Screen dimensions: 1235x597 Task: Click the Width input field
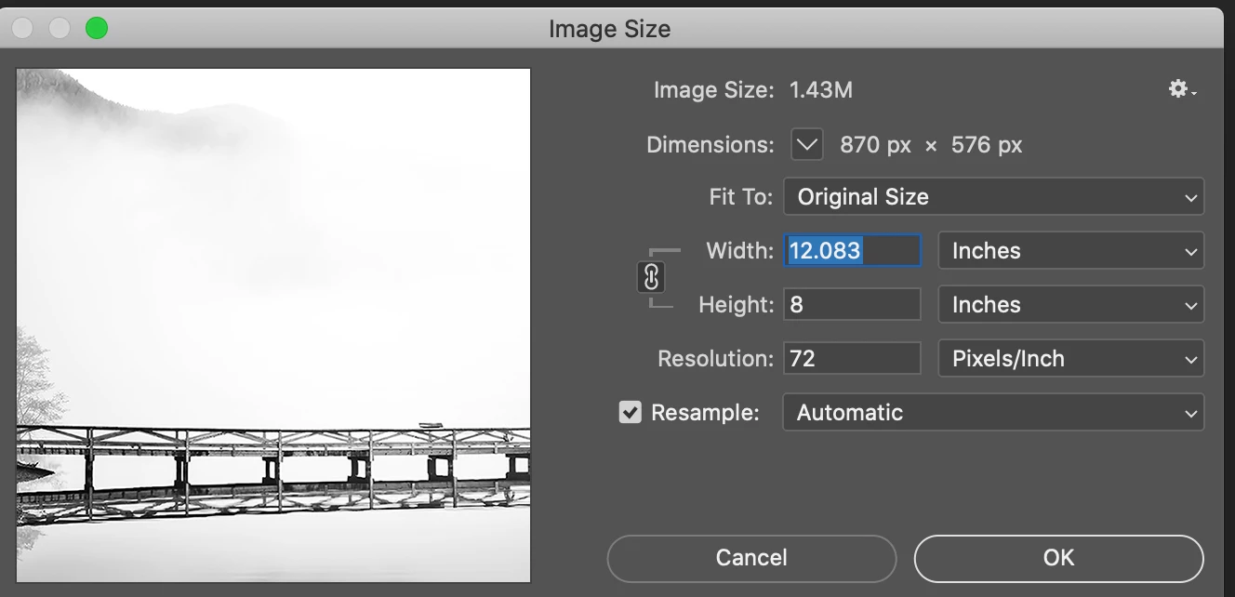click(853, 251)
